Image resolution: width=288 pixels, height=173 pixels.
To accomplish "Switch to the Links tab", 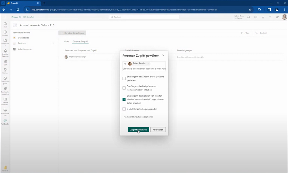I will [x=66, y=41].
